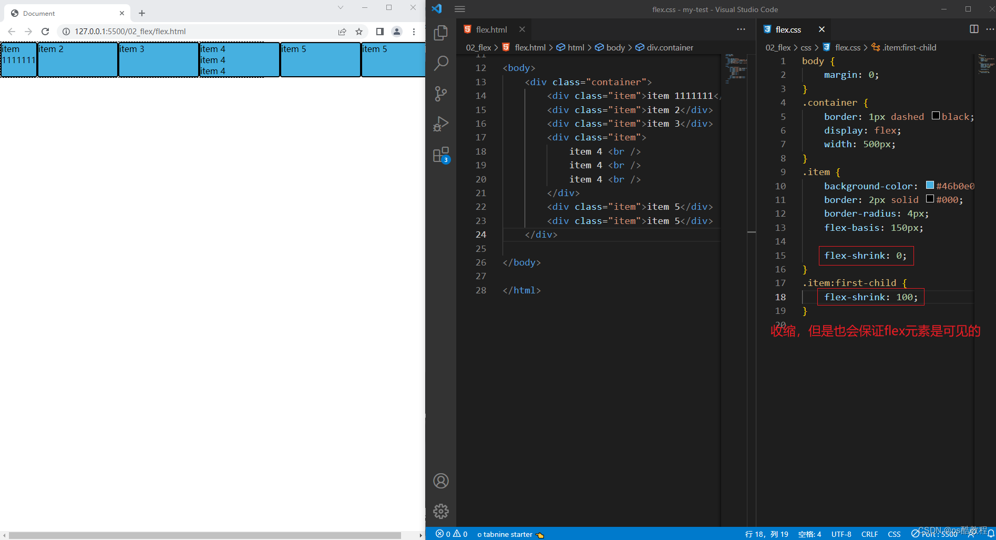The image size is (996, 540).
Task: Close the flex.html editor tab
Action: click(x=522, y=29)
